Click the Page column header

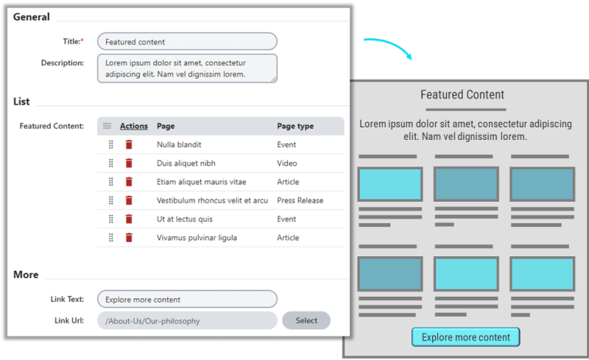(166, 127)
